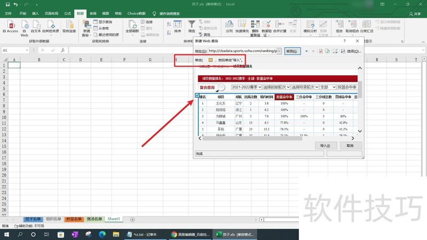Run 快速填充 flash fill

(x=242, y=27)
